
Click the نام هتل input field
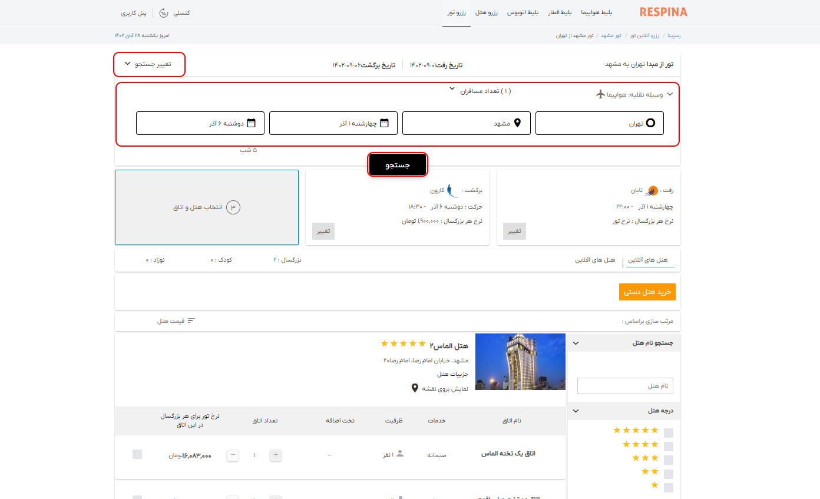pos(624,385)
